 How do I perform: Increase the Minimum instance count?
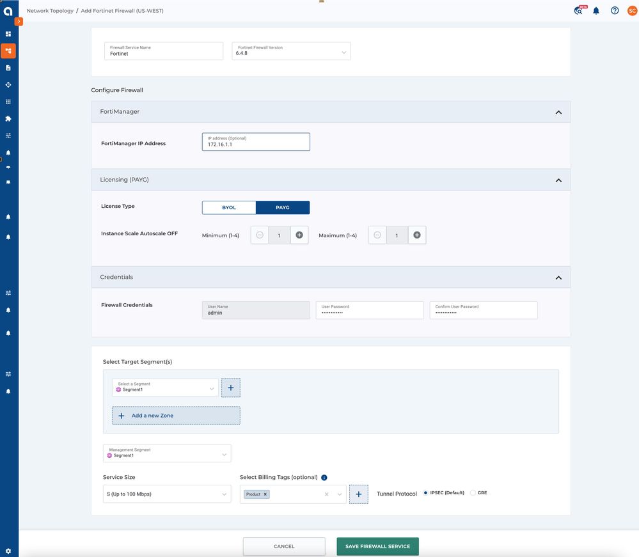pos(299,235)
